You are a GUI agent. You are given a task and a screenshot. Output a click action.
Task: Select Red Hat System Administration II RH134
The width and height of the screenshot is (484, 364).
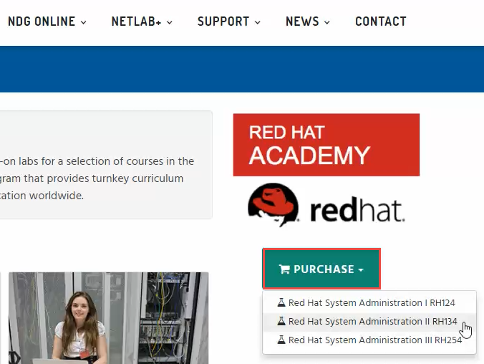369,321
